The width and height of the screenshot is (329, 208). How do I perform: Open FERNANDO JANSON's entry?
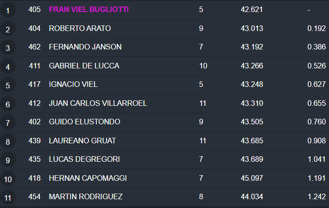[85, 47]
